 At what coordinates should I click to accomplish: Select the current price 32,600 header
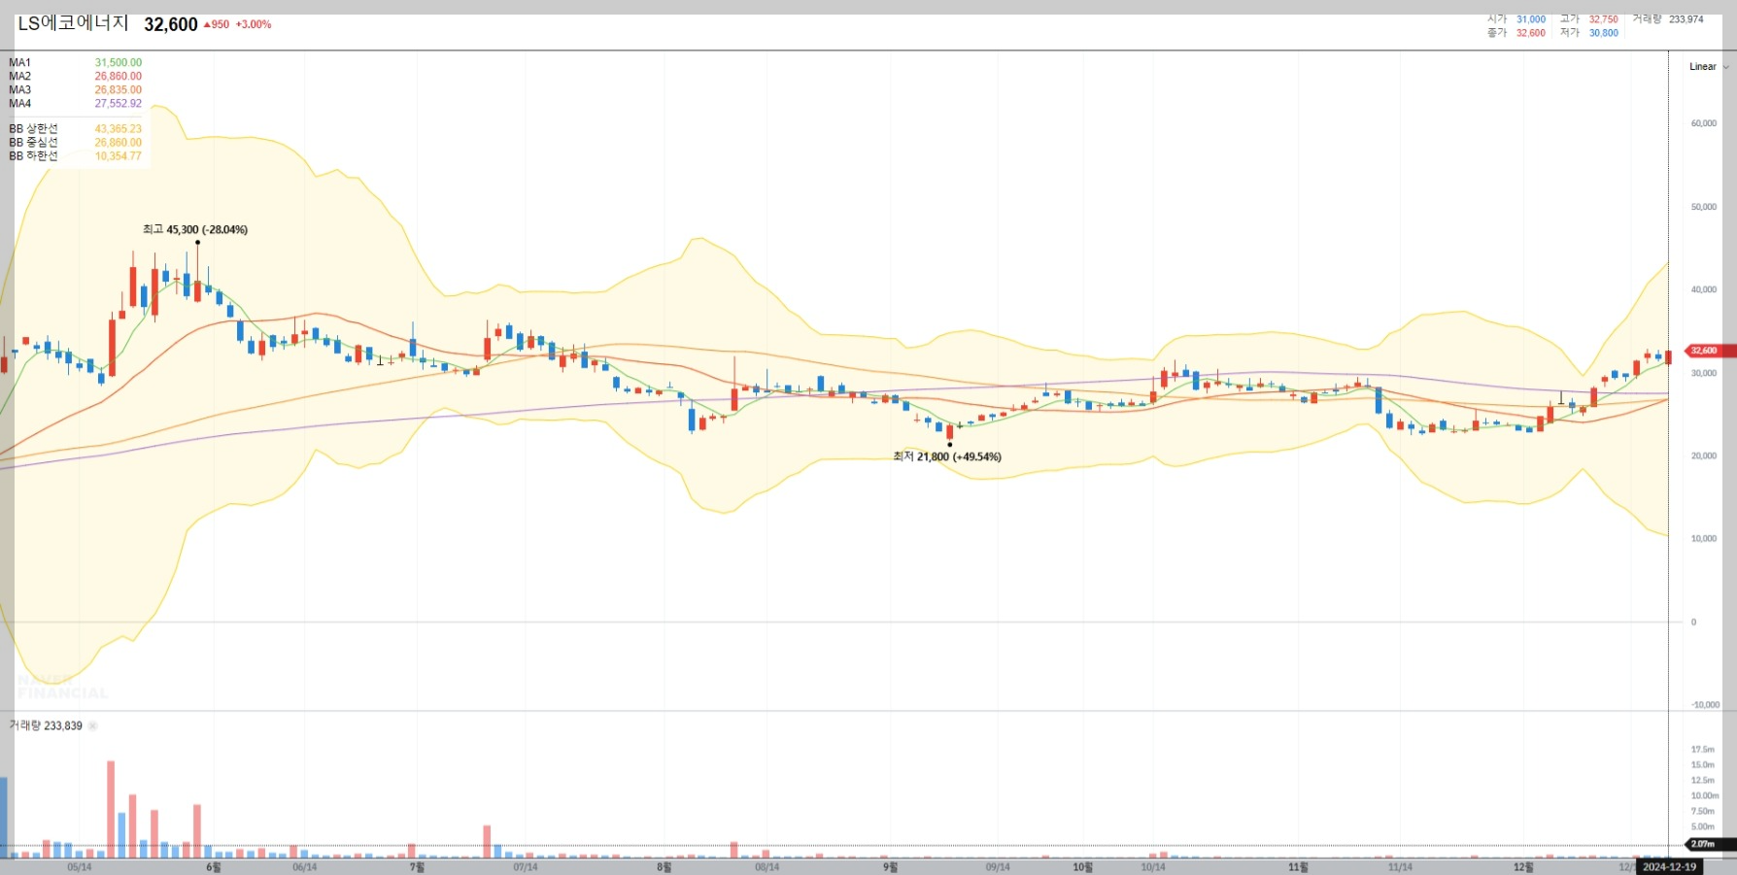tap(171, 24)
